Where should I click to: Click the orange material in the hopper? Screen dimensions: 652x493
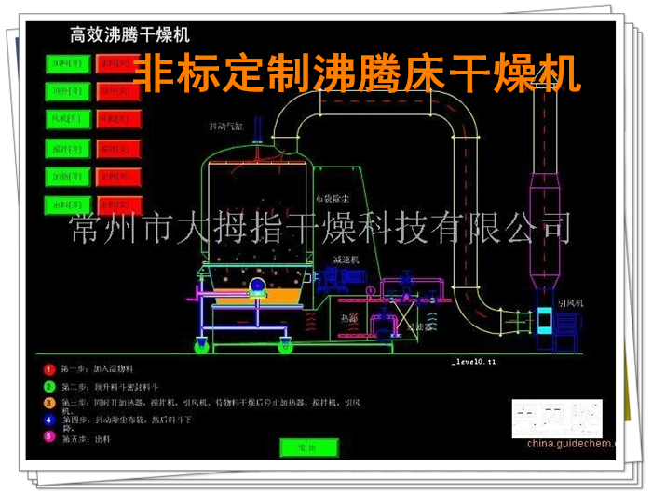point(258,298)
